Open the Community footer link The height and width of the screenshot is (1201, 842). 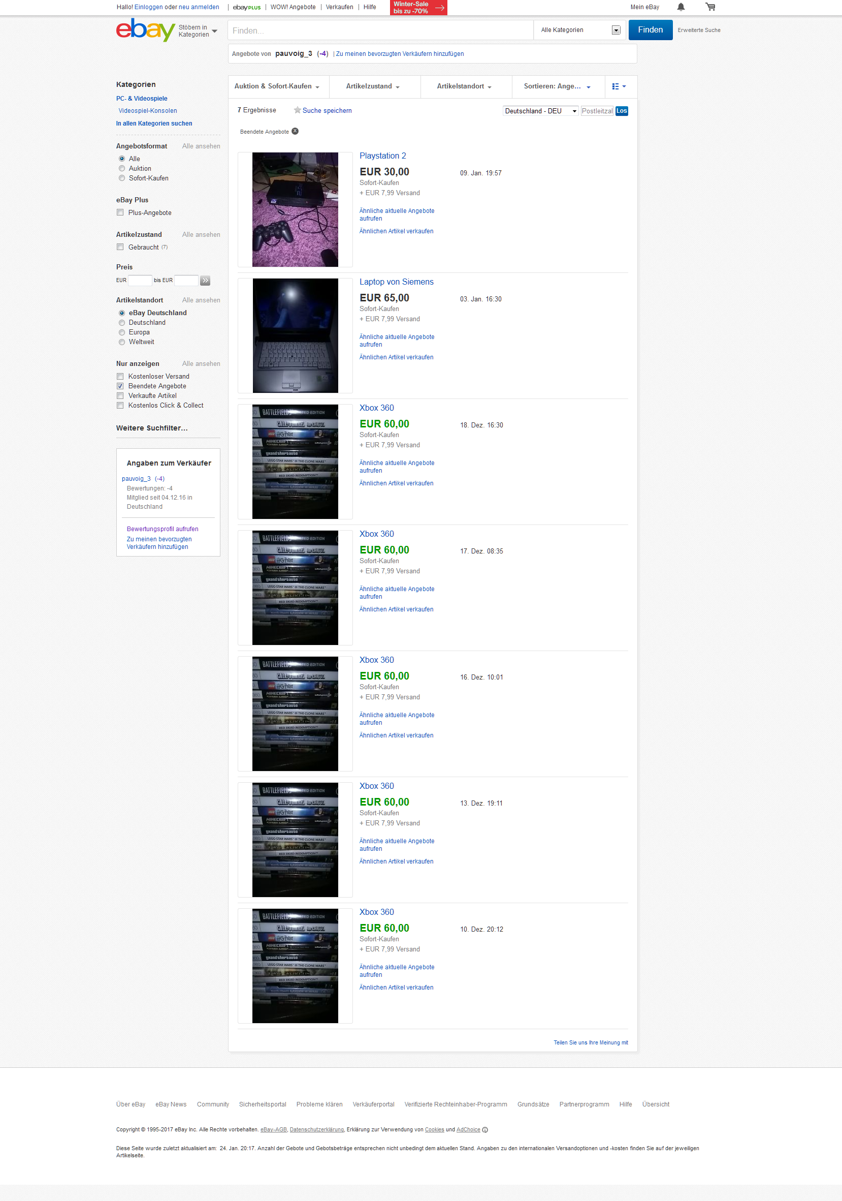(213, 1104)
